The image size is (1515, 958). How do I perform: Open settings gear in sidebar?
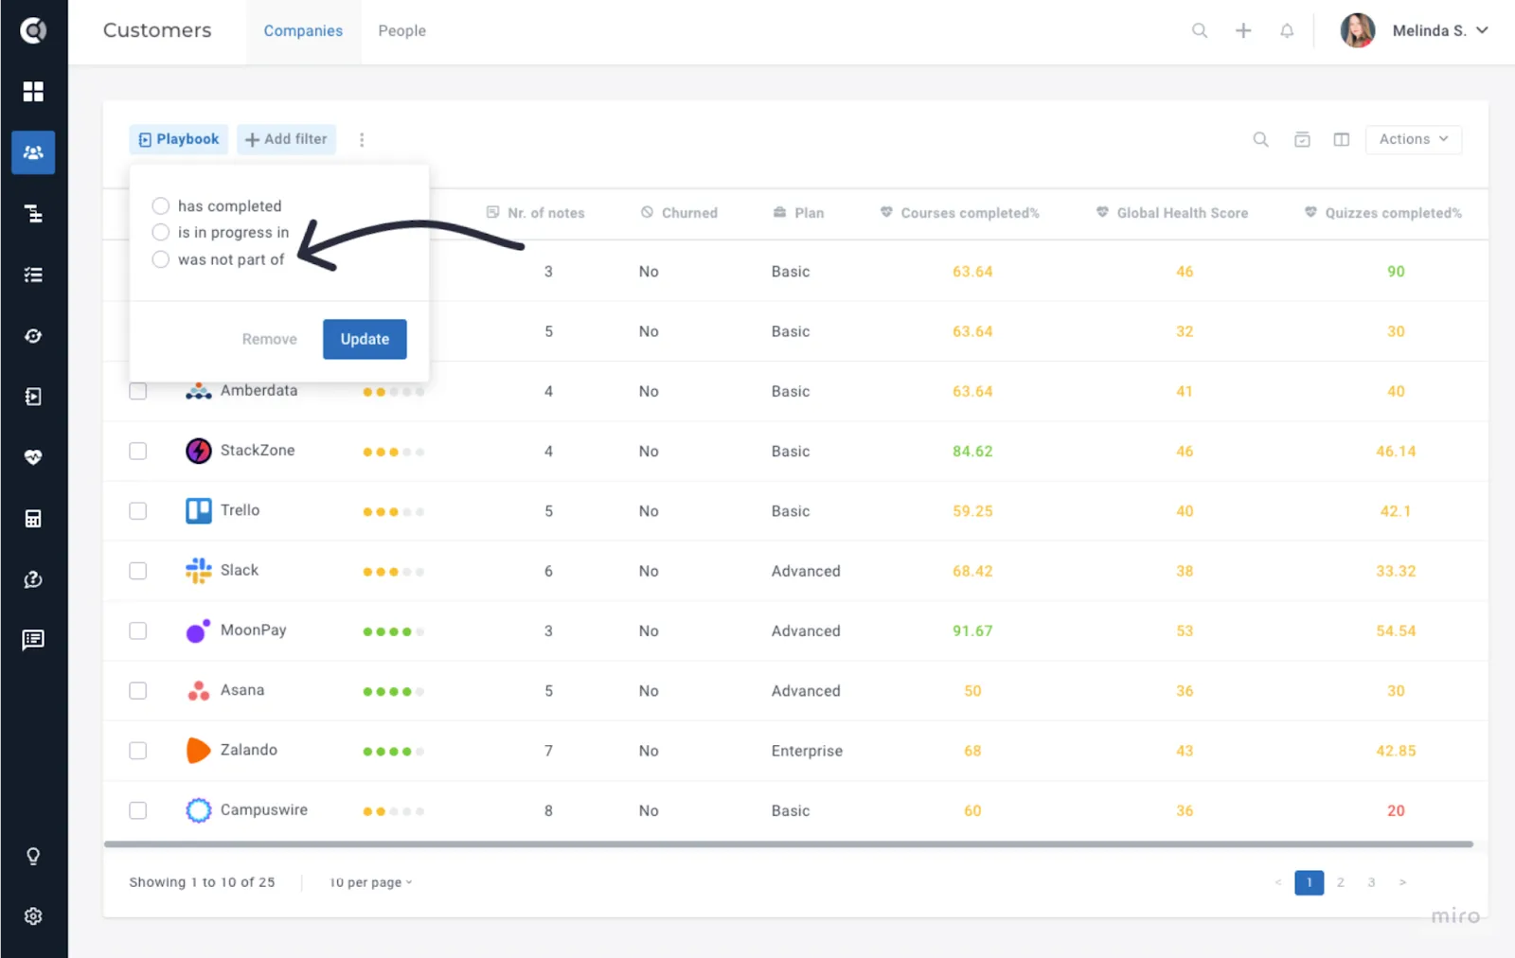[x=33, y=916]
